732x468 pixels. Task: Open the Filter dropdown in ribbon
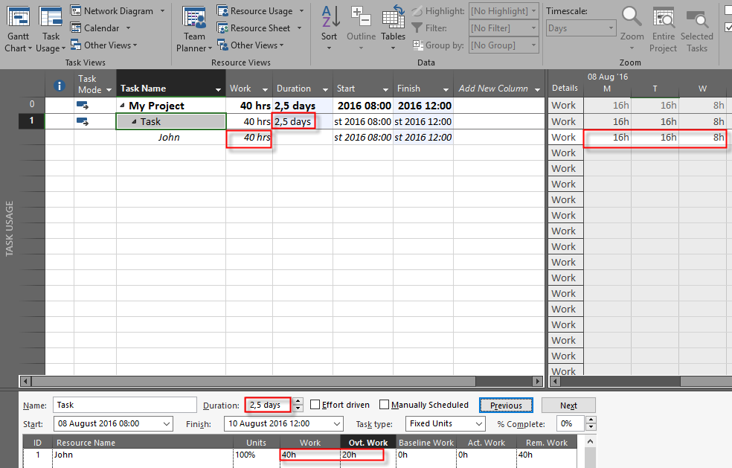pos(533,28)
